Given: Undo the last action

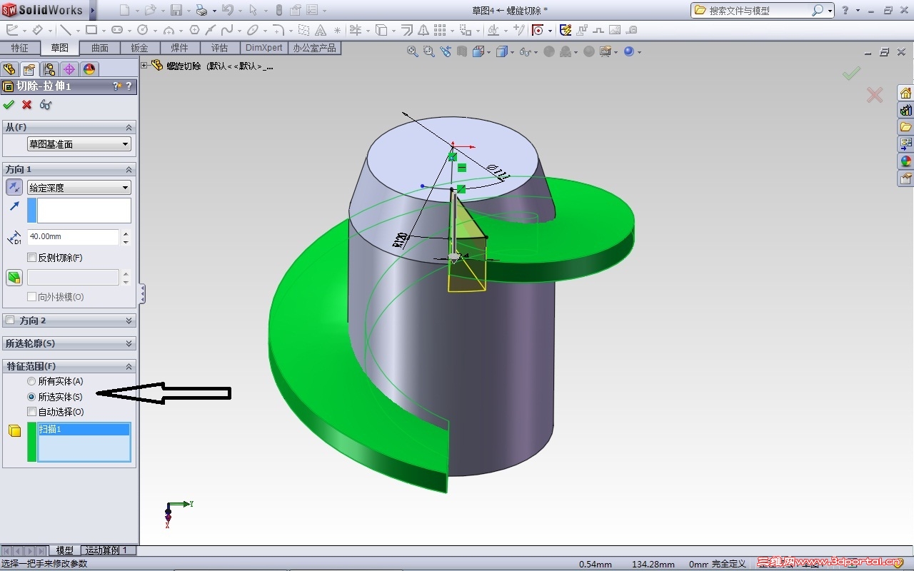Looking at the screenshot, I should [x=227, y=10].
